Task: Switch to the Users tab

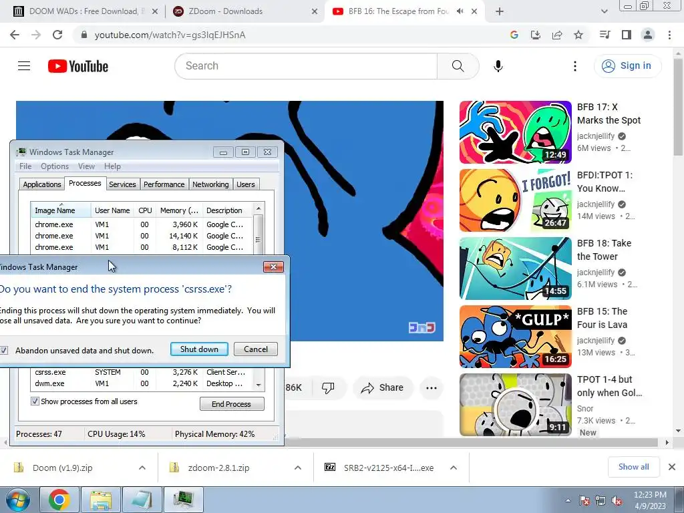Action: click(246, 184)
